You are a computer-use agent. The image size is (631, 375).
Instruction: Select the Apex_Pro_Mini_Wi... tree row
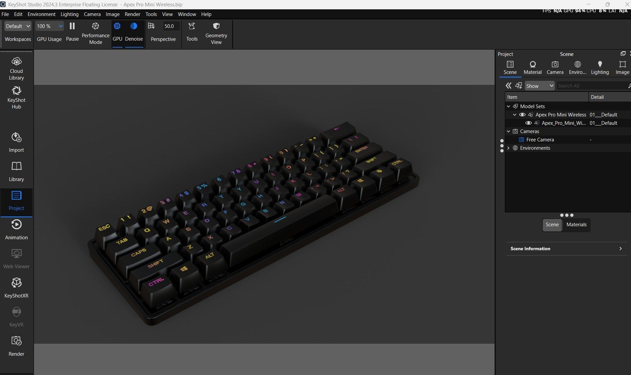[568, 123]
